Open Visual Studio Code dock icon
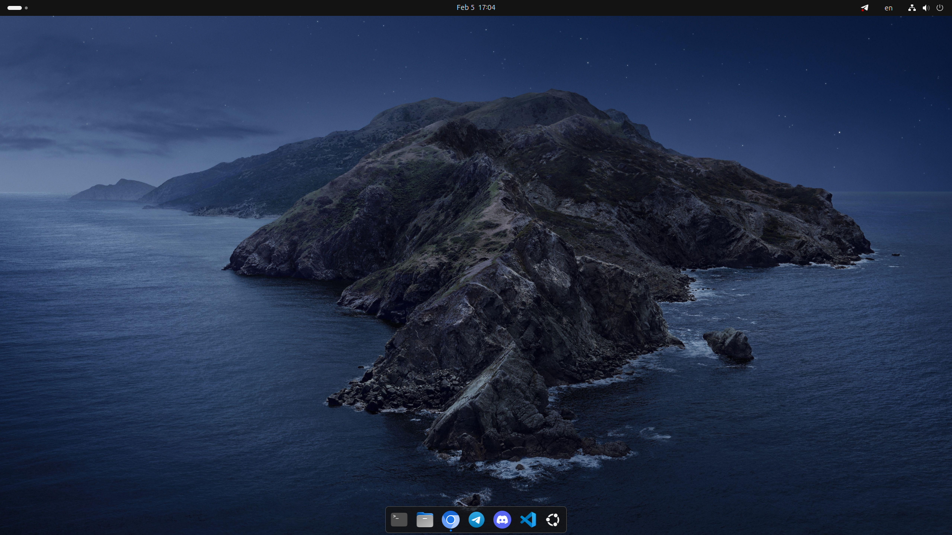 [528, 520]
